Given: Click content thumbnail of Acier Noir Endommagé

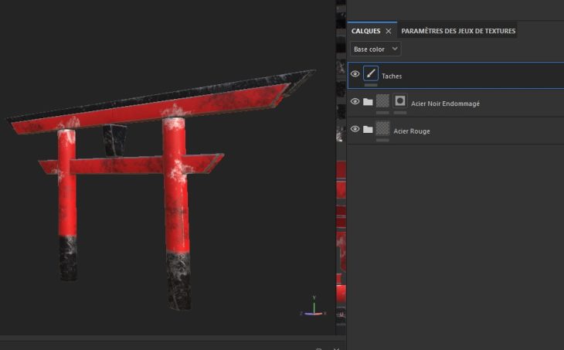Looking at the screenshot, I should pyautogui.click(x=382, y=101).
